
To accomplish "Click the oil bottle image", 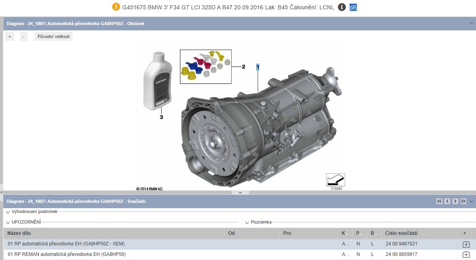I will (157, 81).
